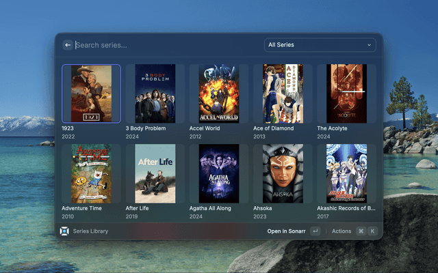Expand the dropdown chevron arrow
The width and height of the screenshot is (438, 273).
370,45
